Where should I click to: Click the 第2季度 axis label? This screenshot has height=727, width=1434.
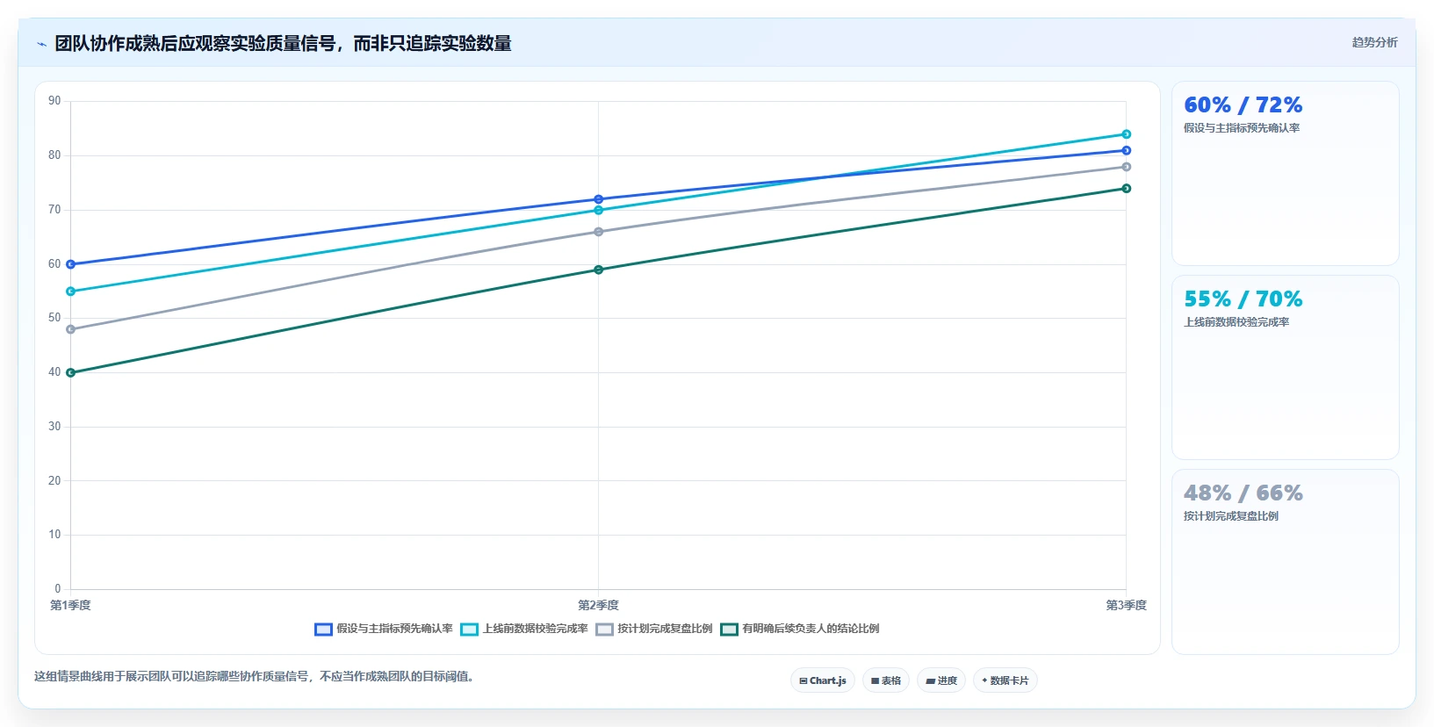tap(599, 605)
